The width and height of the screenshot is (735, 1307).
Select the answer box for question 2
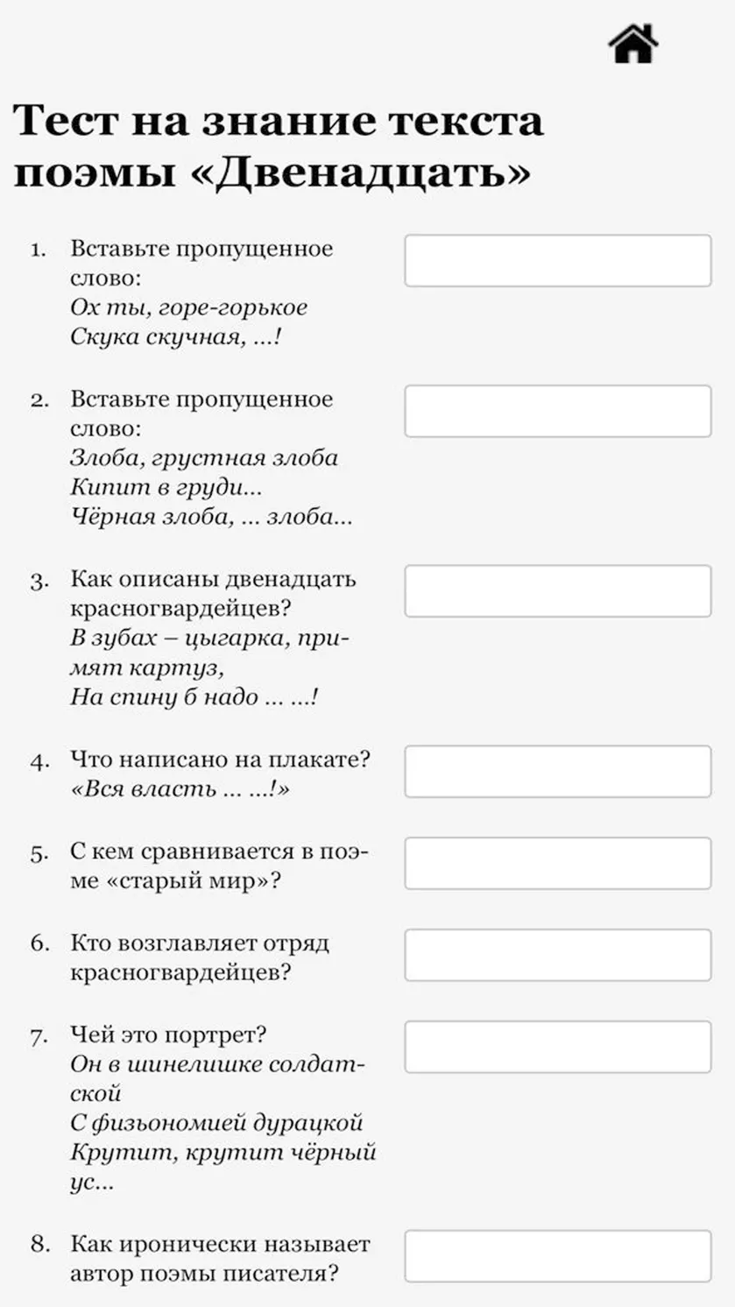point(558,411)
